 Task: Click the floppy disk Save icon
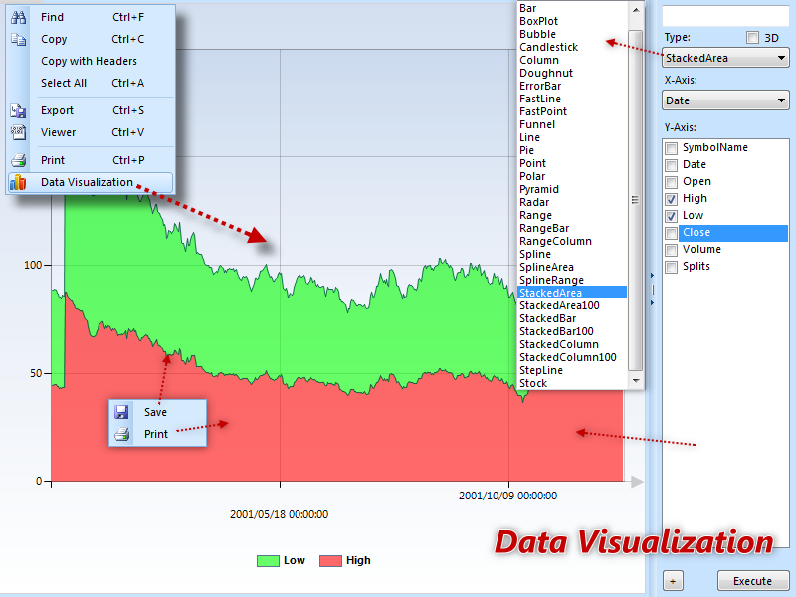(121, 412)
